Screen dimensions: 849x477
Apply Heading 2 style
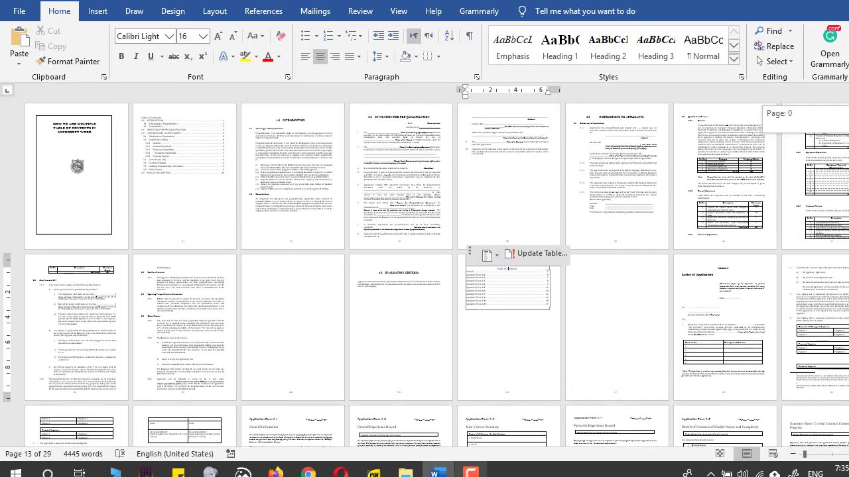coord(608,47)
